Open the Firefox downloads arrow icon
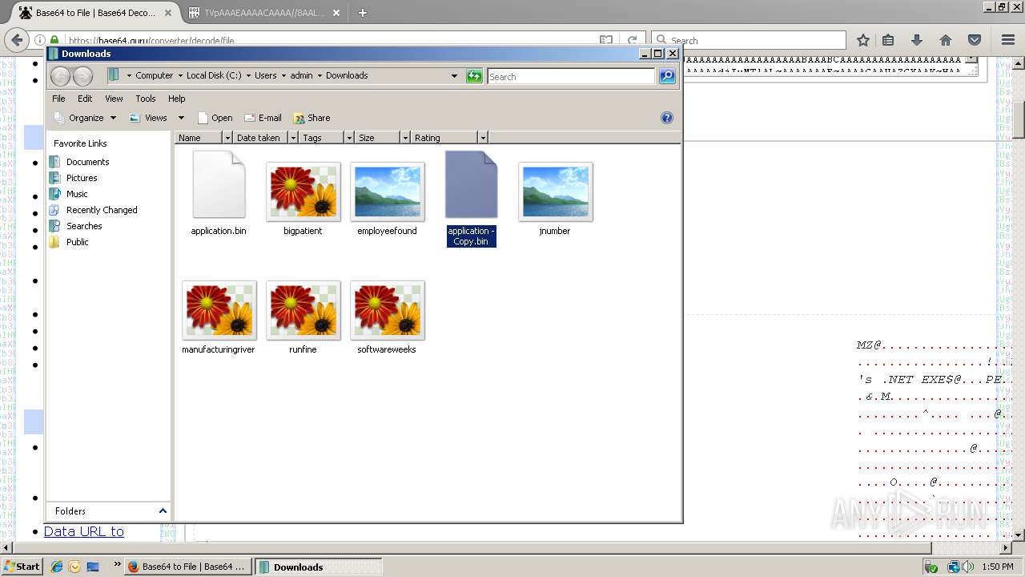The image size is (1025, 577). 917,40
